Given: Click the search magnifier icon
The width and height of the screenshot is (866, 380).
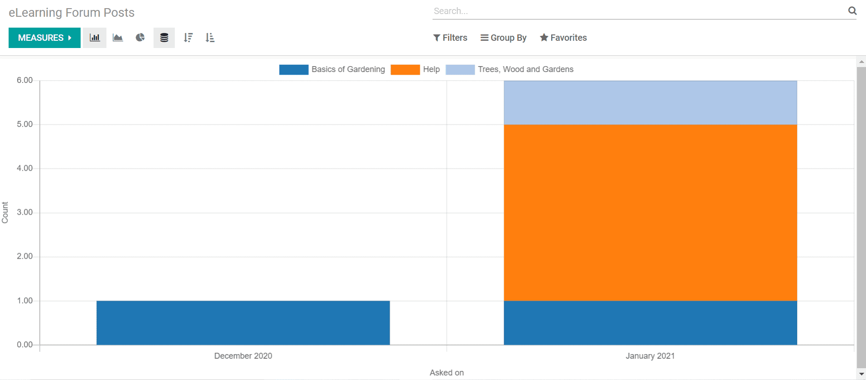Looking at the screenshot, I should click(x=852, y=11).
